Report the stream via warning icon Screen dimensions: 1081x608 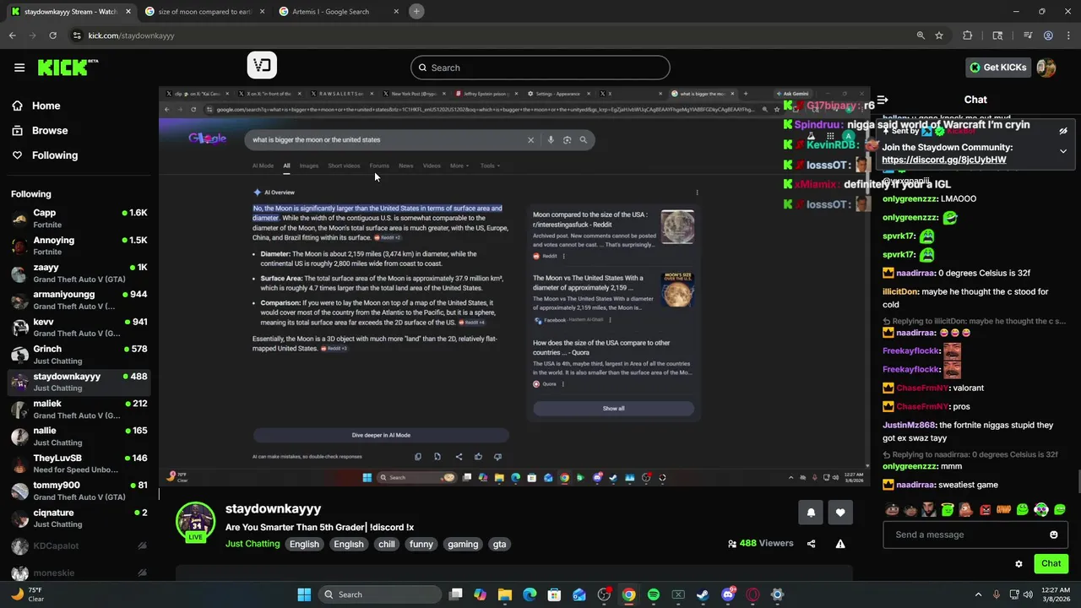point(840,544)
